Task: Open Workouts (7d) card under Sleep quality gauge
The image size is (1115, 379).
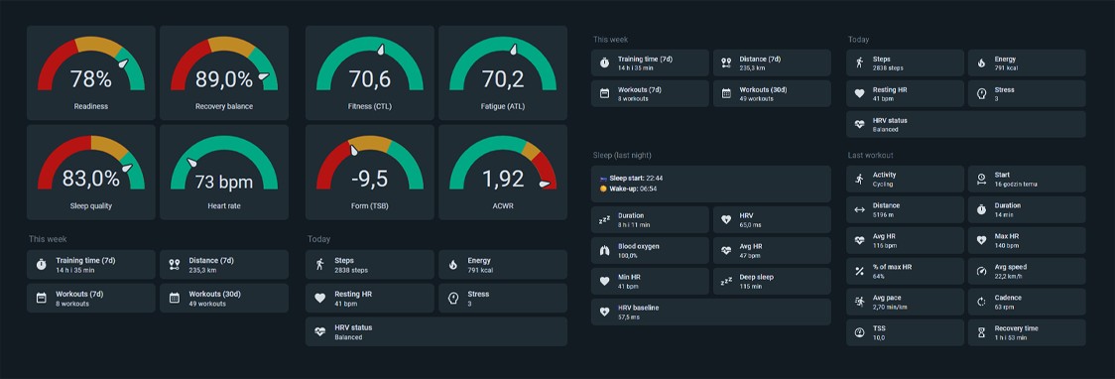Action: 91,298
